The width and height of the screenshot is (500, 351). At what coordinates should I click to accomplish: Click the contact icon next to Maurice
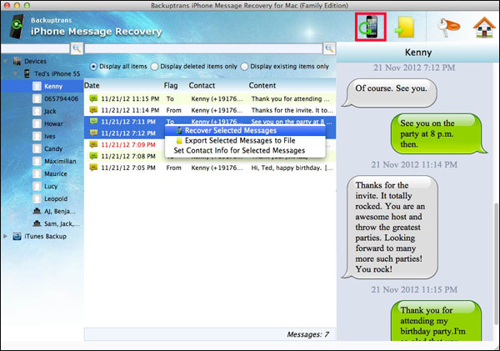tap(37, 174)
